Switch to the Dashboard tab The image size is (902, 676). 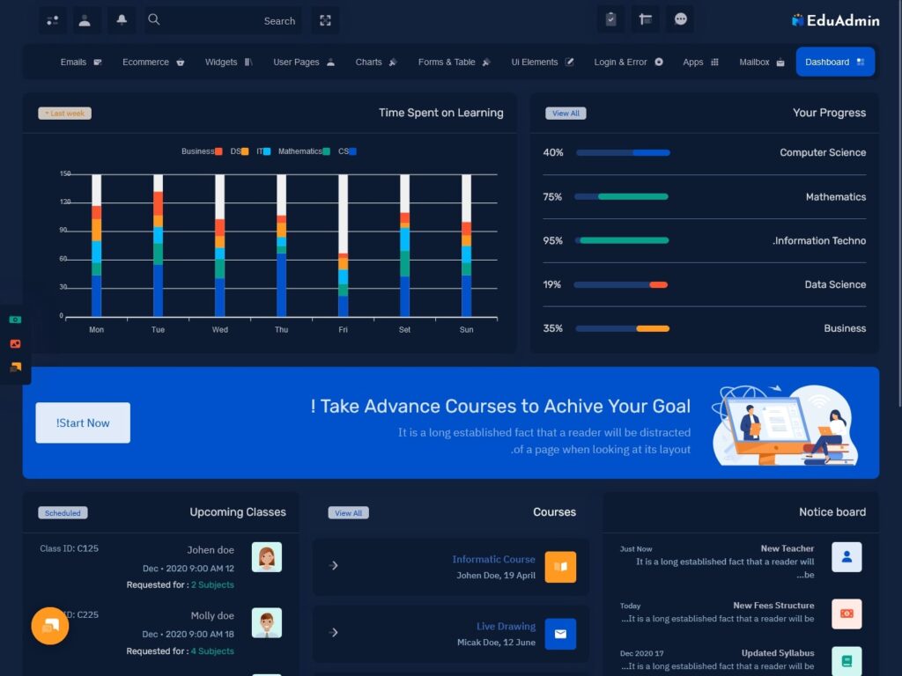click(834, 62)
